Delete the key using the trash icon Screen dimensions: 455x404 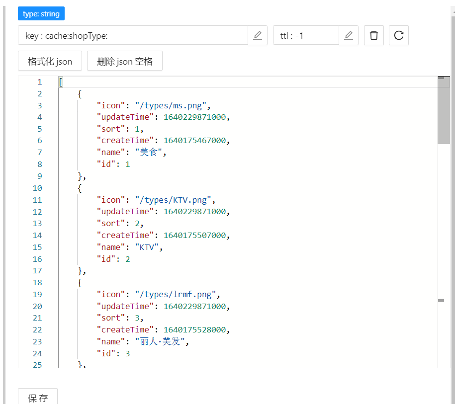[x=374, y=35]
